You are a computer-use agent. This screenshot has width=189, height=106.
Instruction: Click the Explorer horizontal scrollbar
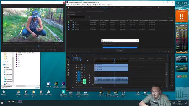(21, 86)
